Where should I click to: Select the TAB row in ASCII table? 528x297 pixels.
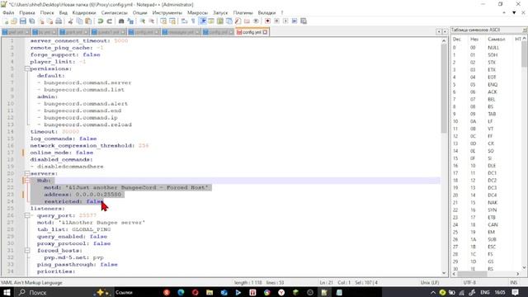coord(486,114)
